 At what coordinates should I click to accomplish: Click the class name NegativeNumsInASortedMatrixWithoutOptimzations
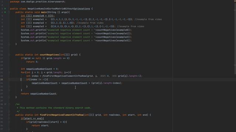tap(59, 9)
